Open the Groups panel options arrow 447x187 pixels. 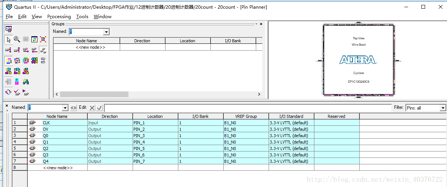point(256,24)
